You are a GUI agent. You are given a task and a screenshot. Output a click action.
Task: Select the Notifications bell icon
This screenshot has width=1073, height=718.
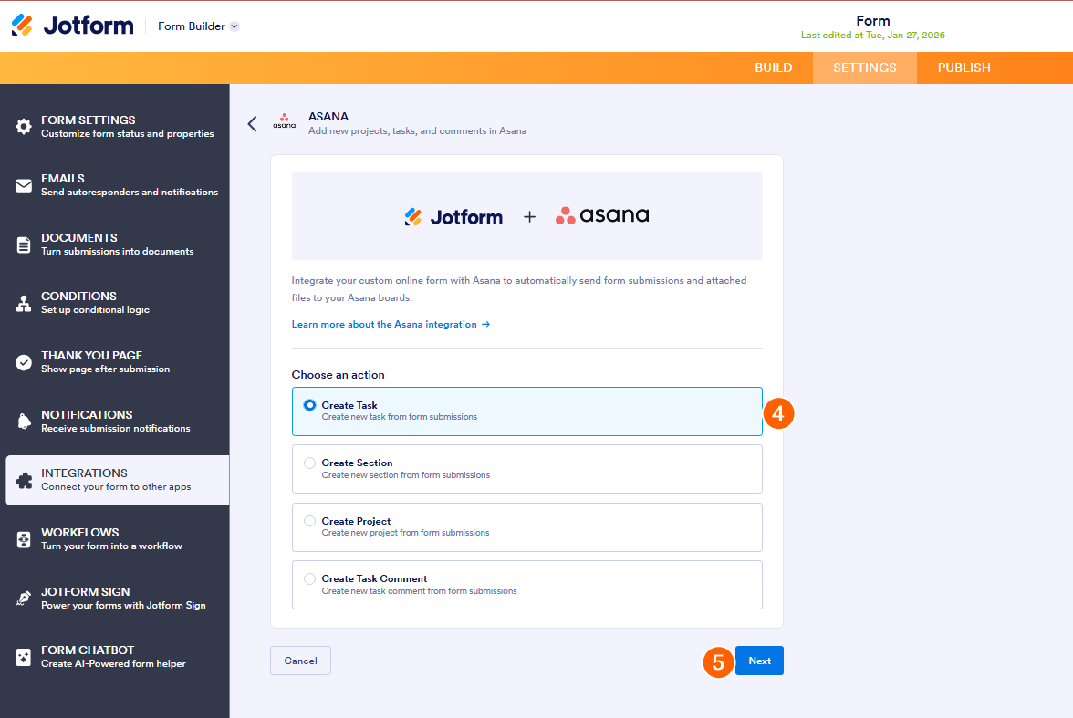[x=21, y=421]
